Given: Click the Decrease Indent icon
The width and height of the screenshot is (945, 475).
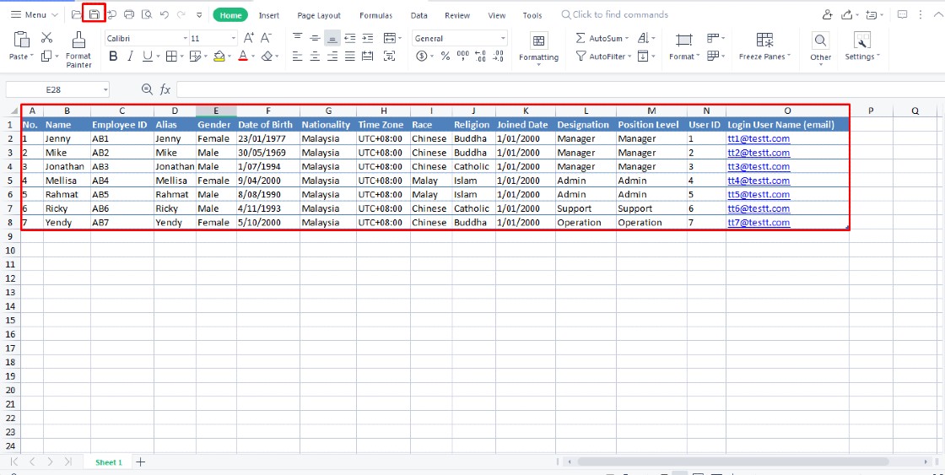Looking at the screenshot, I should 349,38.
